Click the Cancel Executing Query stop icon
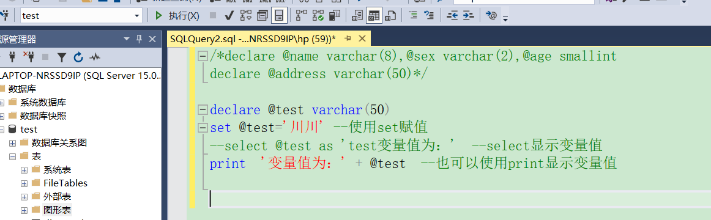 [x=213, y=16]
